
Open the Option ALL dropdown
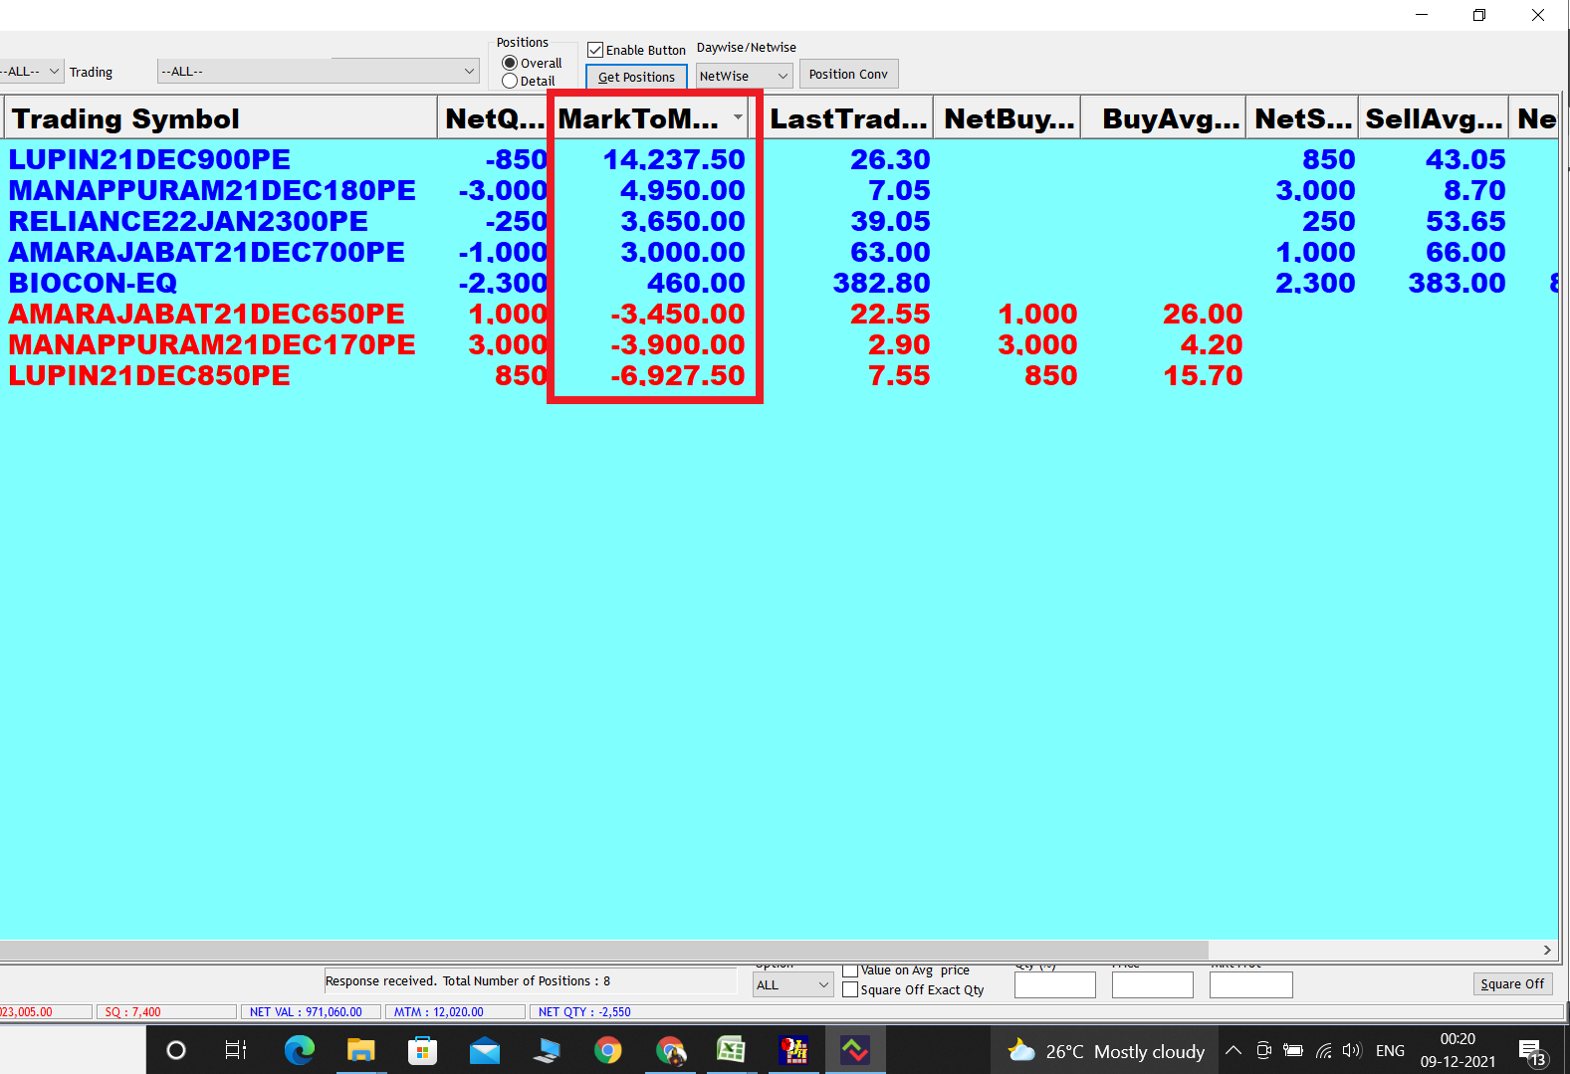tap(792, 984)
